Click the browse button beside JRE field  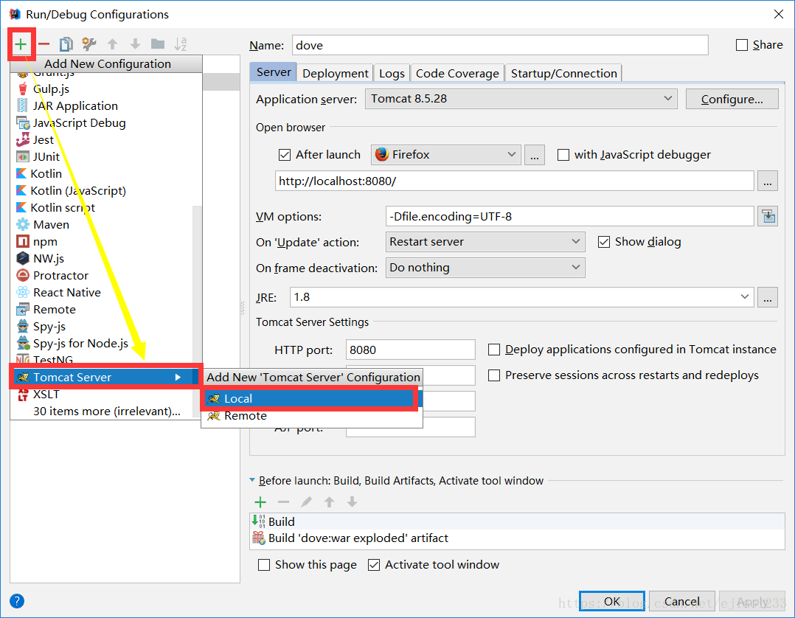(x=768, y=297)
